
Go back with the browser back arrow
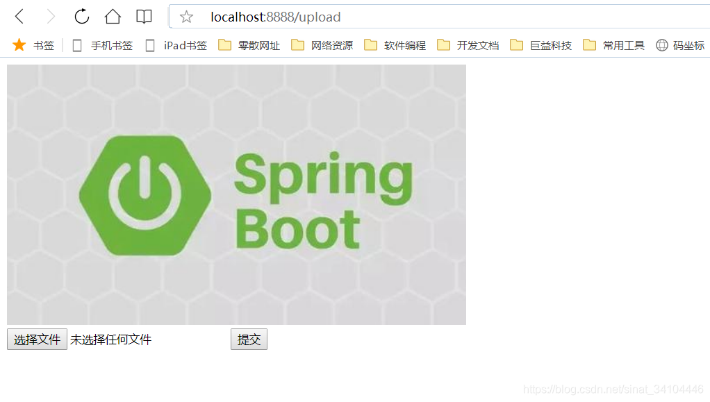pyautogui.click(x=19, y=17)
